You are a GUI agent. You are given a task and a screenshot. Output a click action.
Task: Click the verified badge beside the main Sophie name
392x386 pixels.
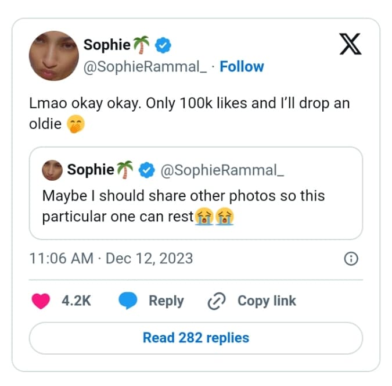[x=163, y=45]
